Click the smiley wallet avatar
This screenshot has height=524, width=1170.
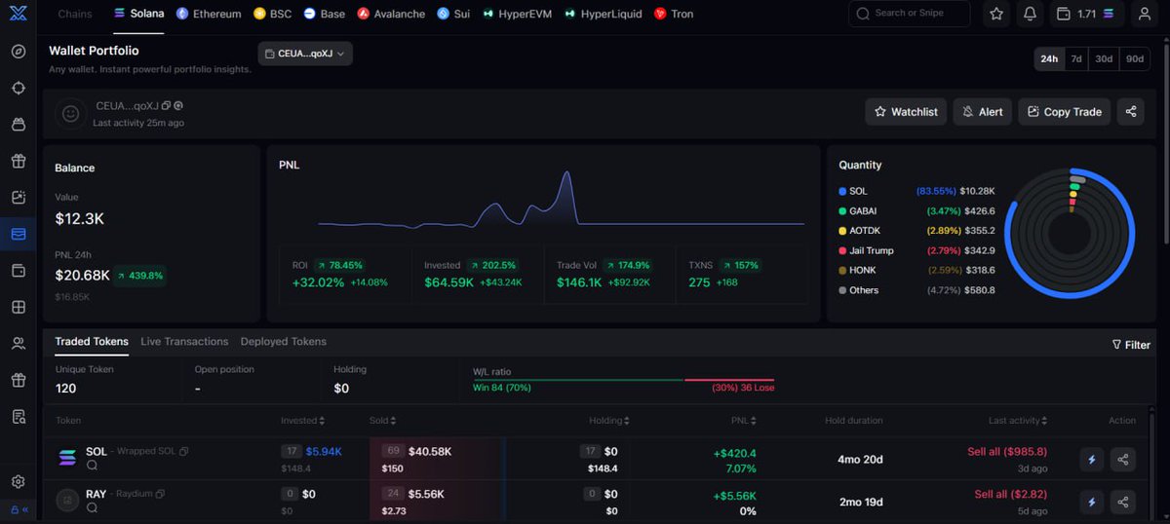(70, 113)
